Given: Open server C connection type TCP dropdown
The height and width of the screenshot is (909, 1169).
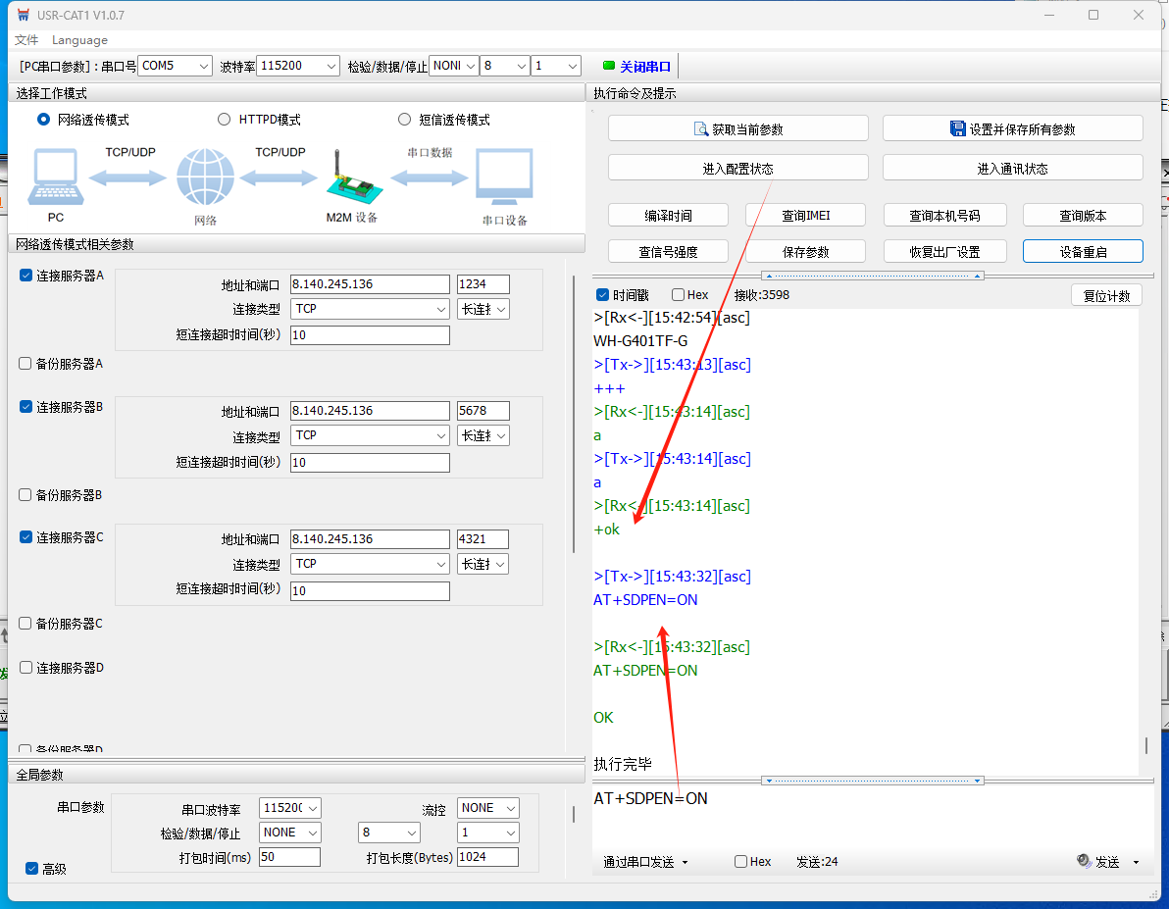Looking at the screenshot, I should click(370, 564).
